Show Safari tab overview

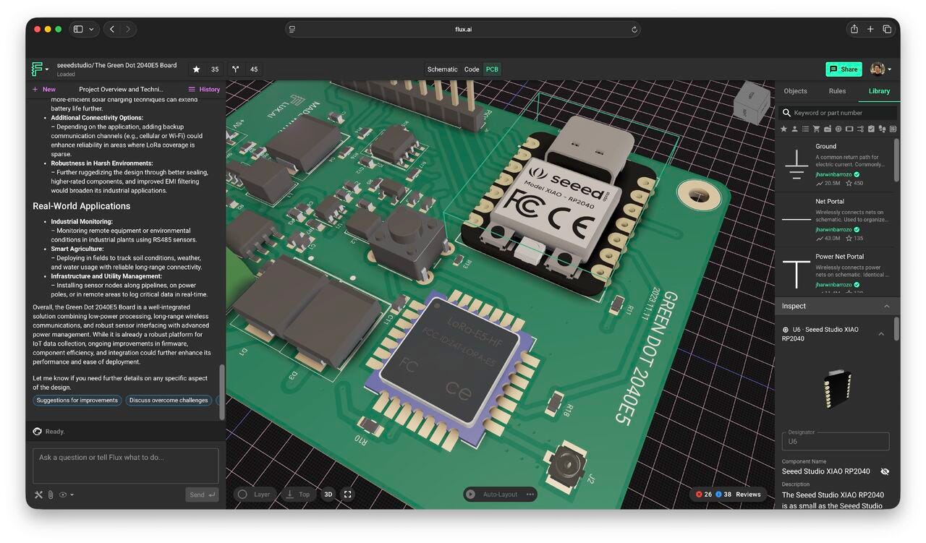pyautogui.click(x=887, y=29)
